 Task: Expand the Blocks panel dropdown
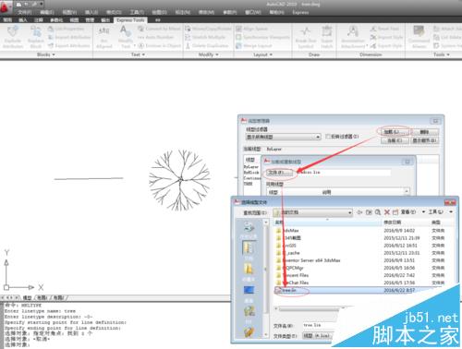45,54
